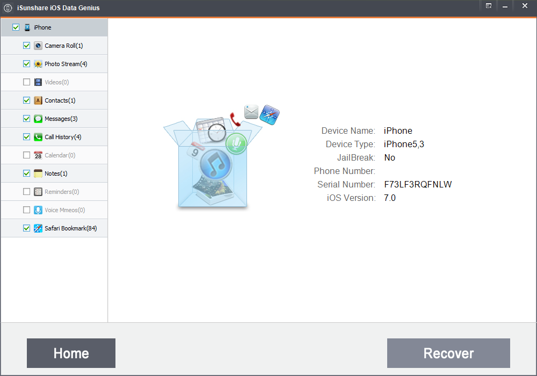Screen dimensions: 537x376
Task: Click the data box illustration
Action: [x=222, y=156]
